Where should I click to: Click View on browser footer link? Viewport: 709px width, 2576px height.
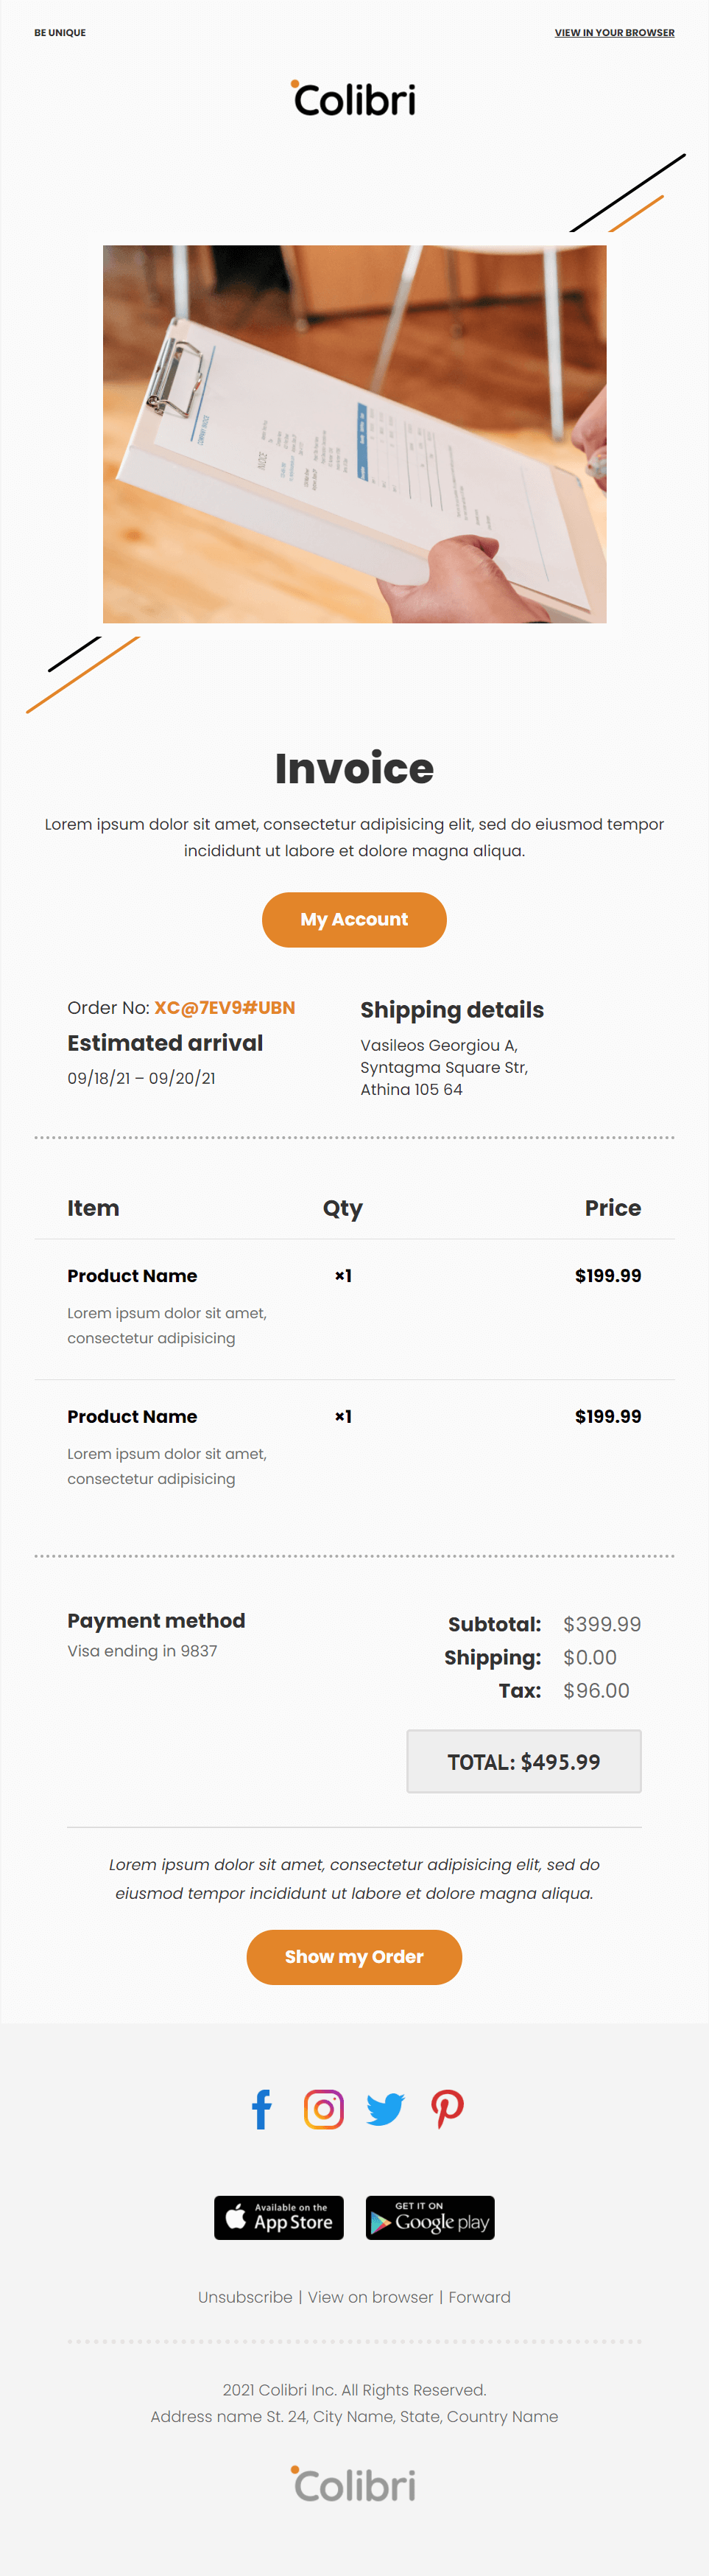[x=370, y=2297]
